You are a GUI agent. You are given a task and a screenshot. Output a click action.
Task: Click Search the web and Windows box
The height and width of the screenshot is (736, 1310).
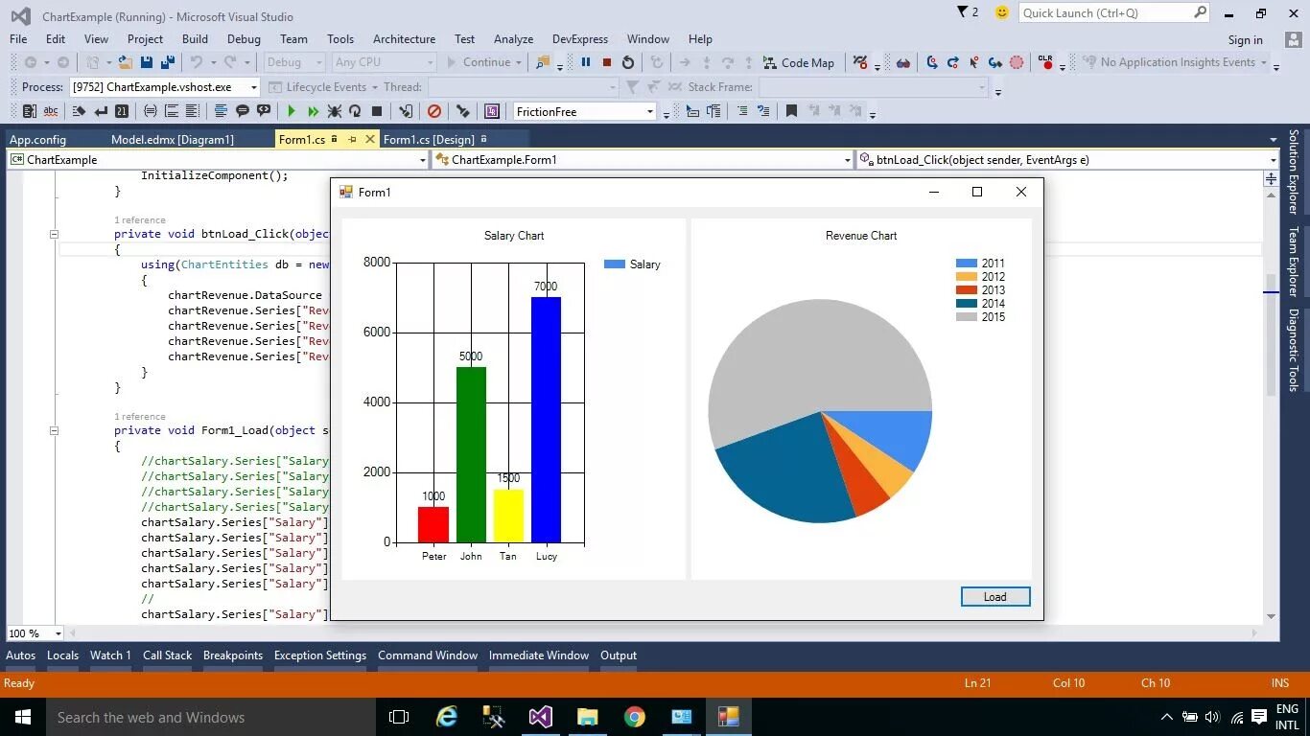tap(211, 717)
